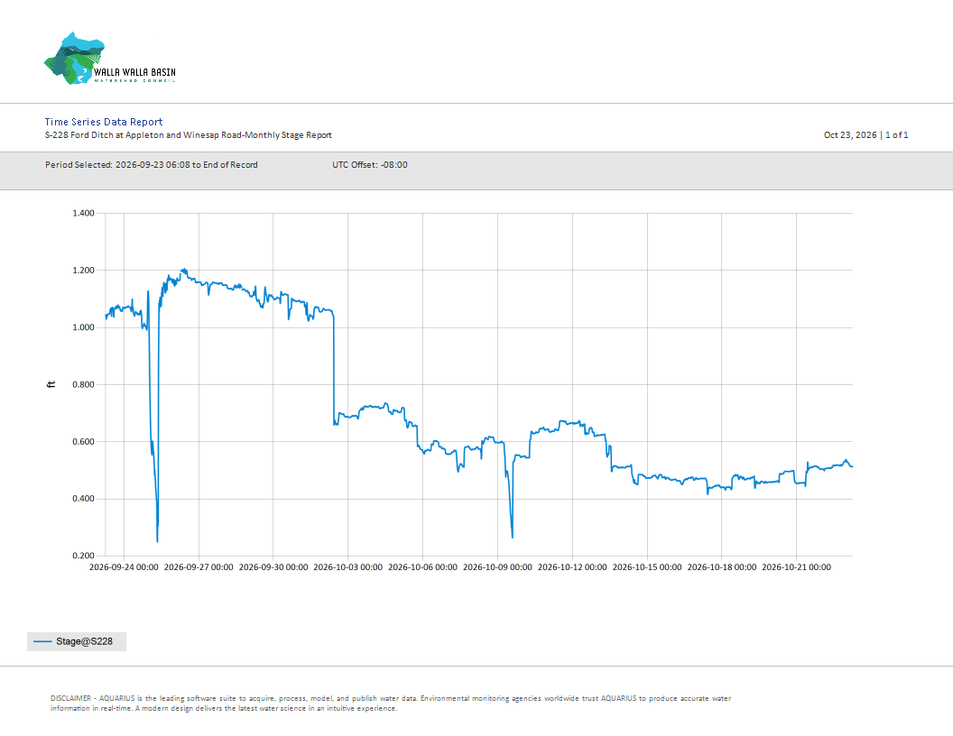The height and width of the screenshot is (736, 953).
Task: Click the peak point near 1.200 ft
Action: click(183, 271)
